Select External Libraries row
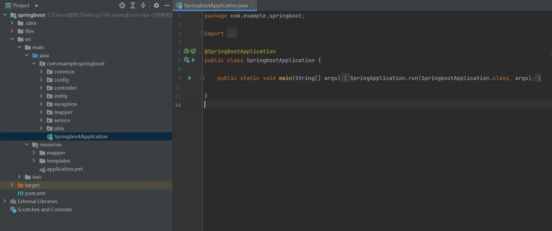Image resolution: width=552 pixels, height=231 pixels. [86, 201]
